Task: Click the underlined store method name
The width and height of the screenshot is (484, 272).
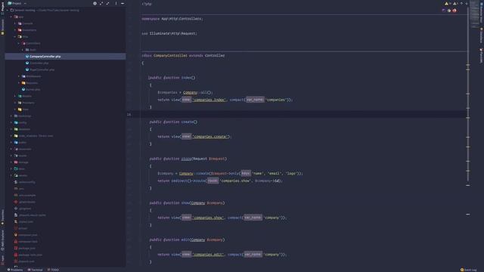Action: 186,159
